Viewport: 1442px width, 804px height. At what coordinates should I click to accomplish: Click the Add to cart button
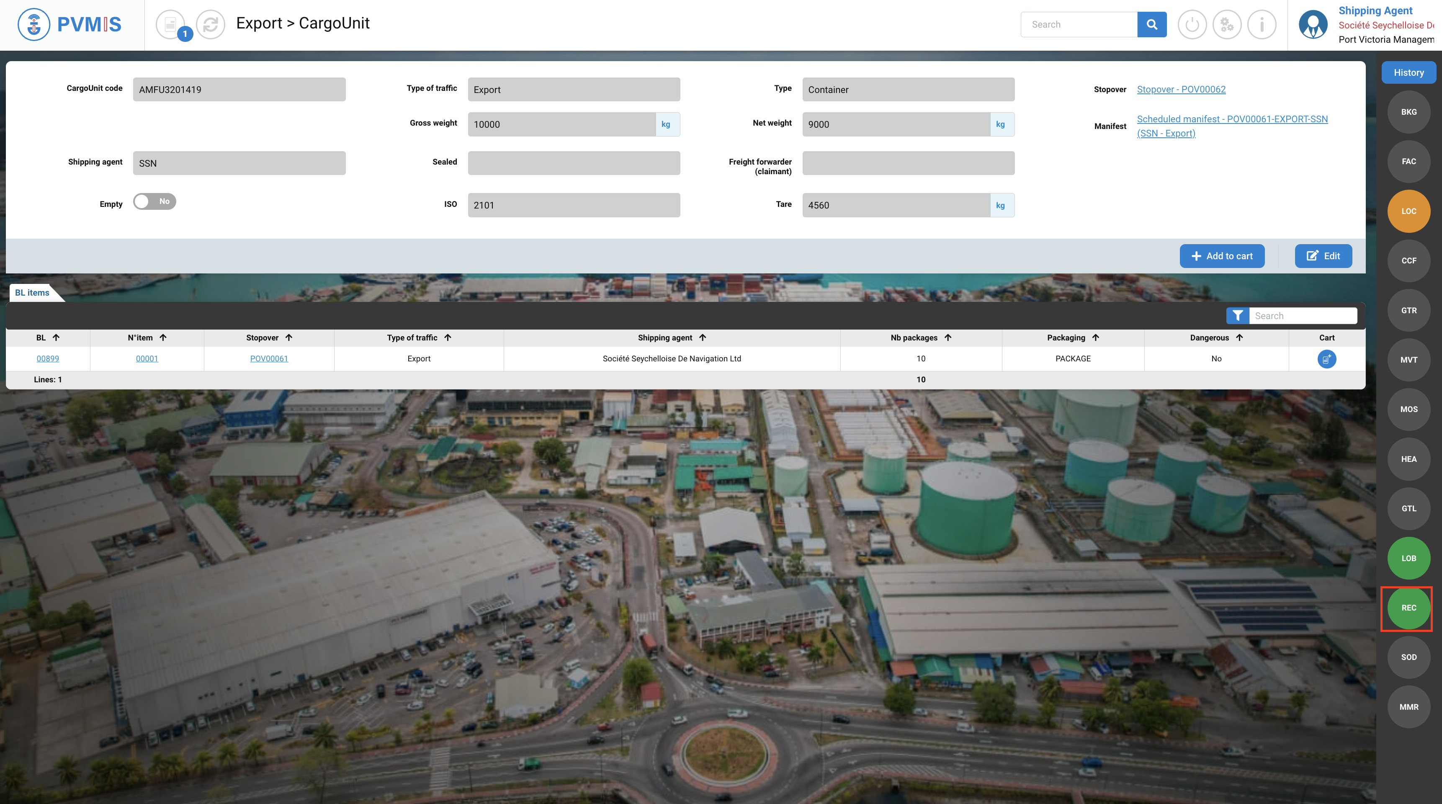point(1222,256)
